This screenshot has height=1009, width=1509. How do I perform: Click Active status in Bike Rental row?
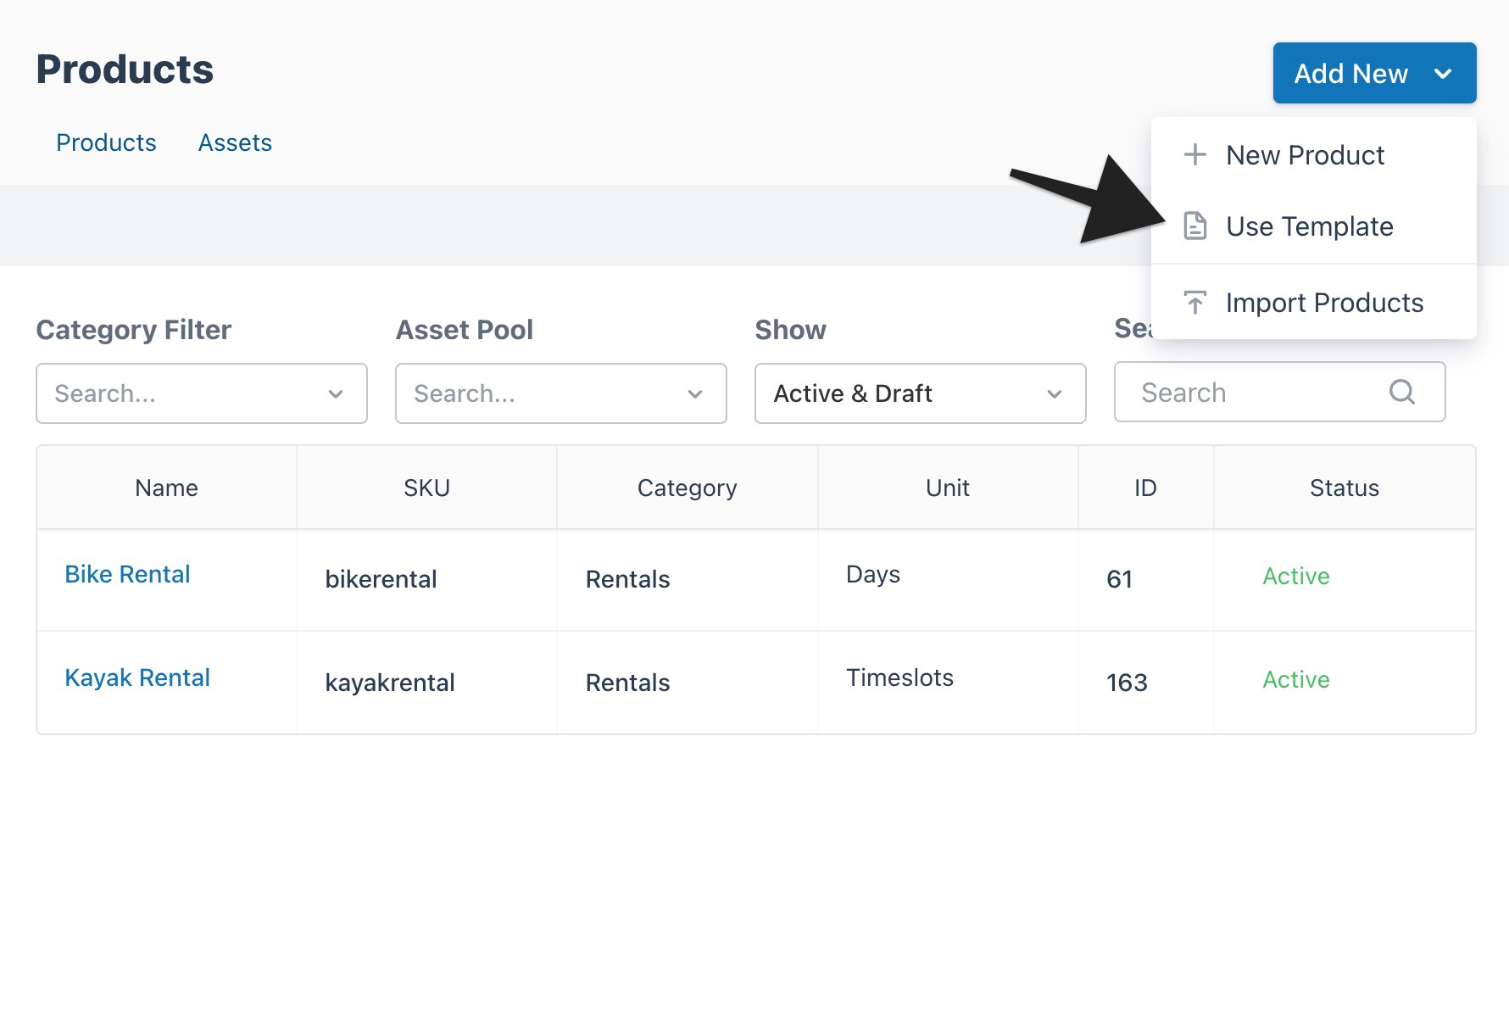point(1295,577)
